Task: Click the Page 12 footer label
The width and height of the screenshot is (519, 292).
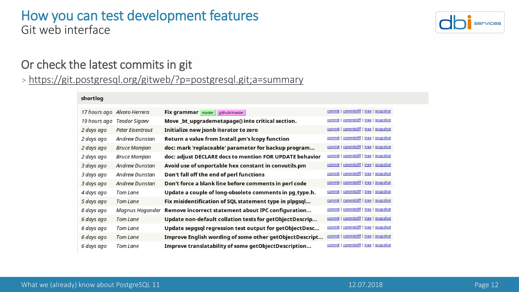Action: pos(486,285)
